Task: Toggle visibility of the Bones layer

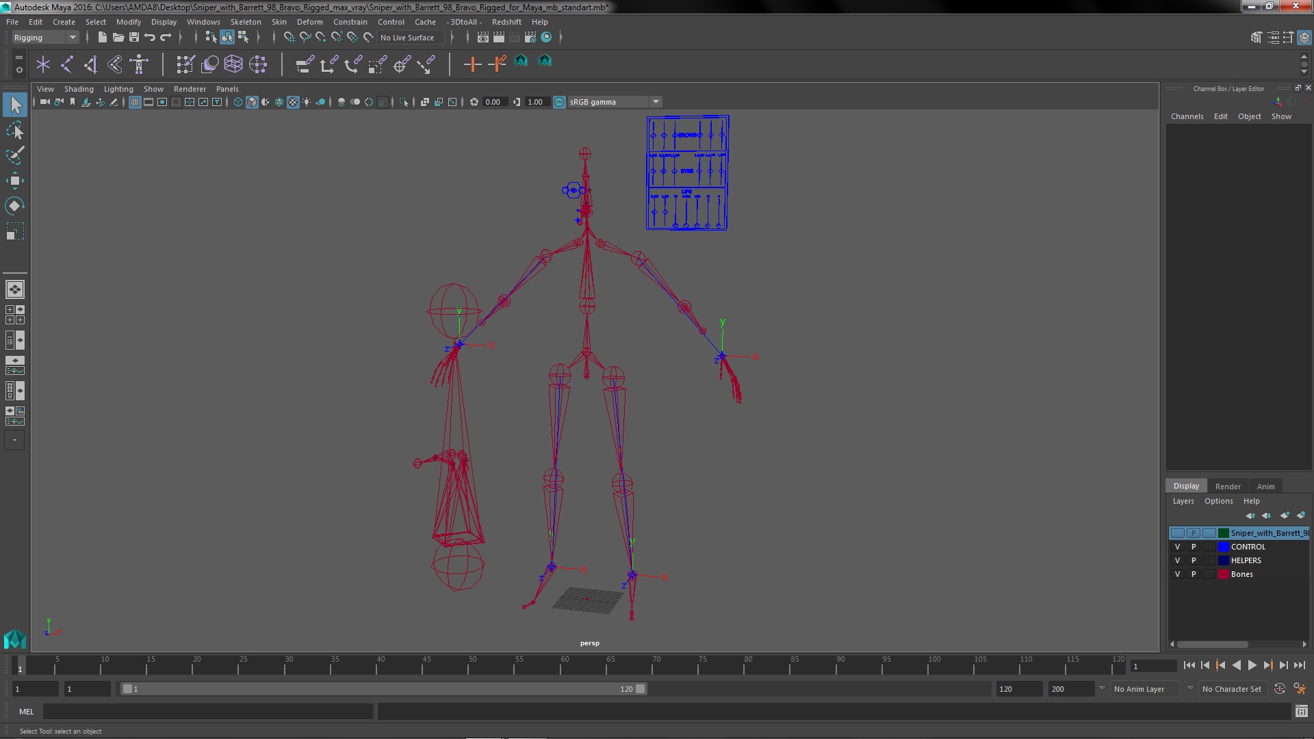Action: tap(1177, 574)
